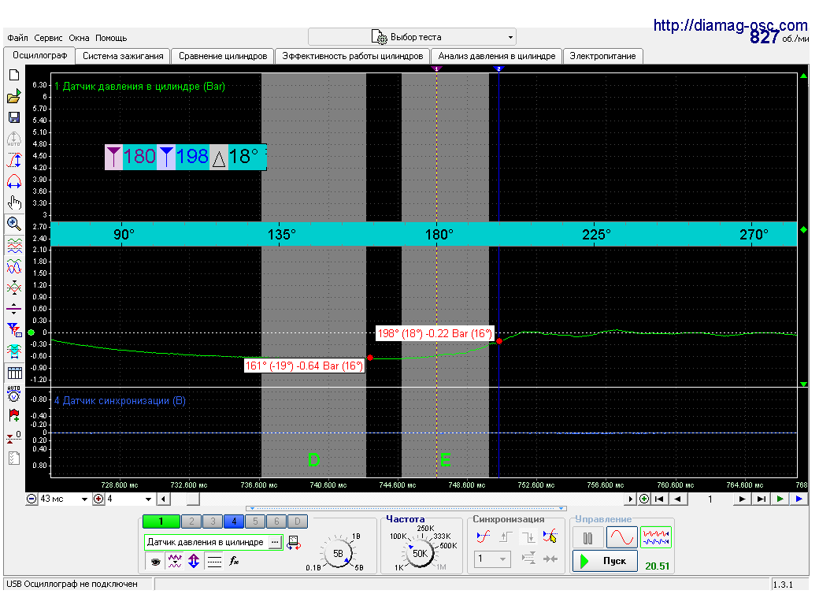Select the rising edge trigger icon
Screen dimensions: 819x594
pyautogui.click(x=506, y=536)
